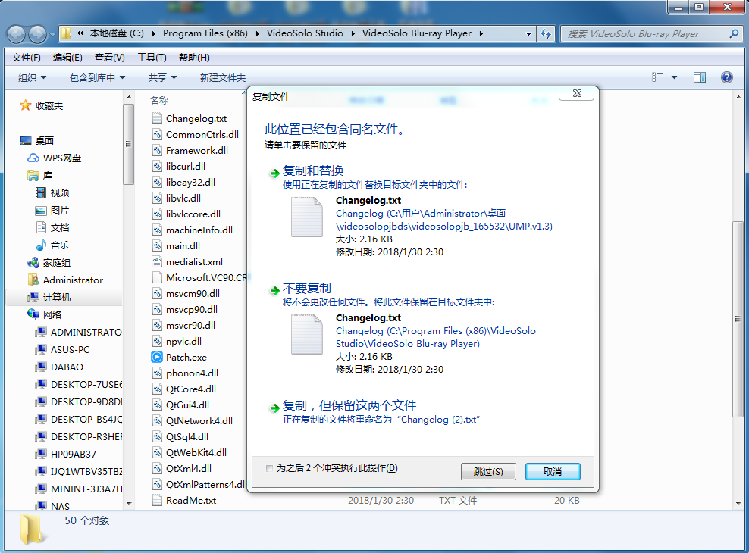
Task: Expand the address bar history dropdown arrow
Action: [x=528, y=34]
